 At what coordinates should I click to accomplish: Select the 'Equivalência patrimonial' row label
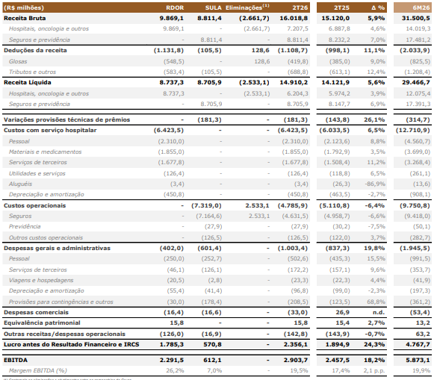coord(42,323)
